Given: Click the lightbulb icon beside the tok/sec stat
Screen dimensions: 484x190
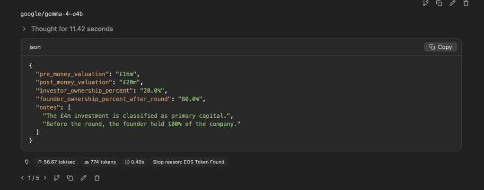Looking at the screenshot, I should pos(26,162).
